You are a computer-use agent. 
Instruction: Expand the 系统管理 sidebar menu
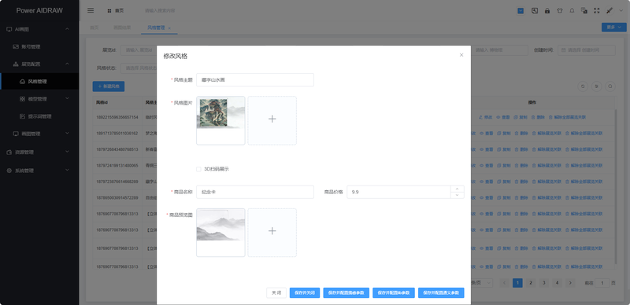pyautogui.click(x=39, y=171)
